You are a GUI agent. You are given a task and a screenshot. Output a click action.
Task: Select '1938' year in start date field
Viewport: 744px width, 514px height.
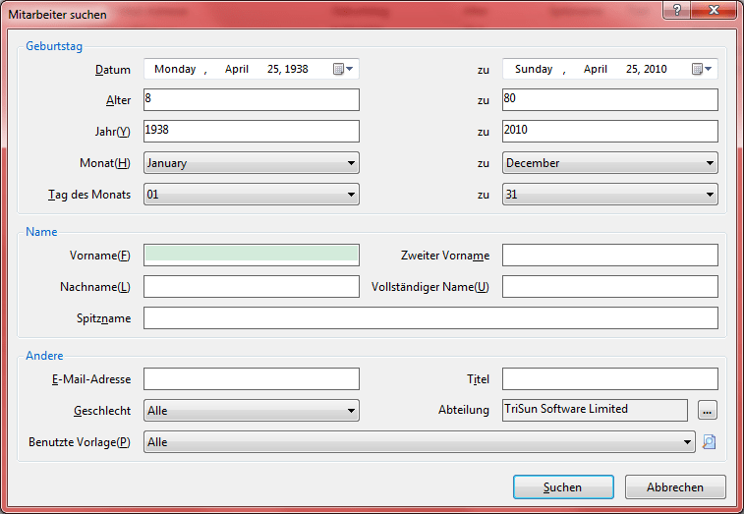click(x=297, y=69)
